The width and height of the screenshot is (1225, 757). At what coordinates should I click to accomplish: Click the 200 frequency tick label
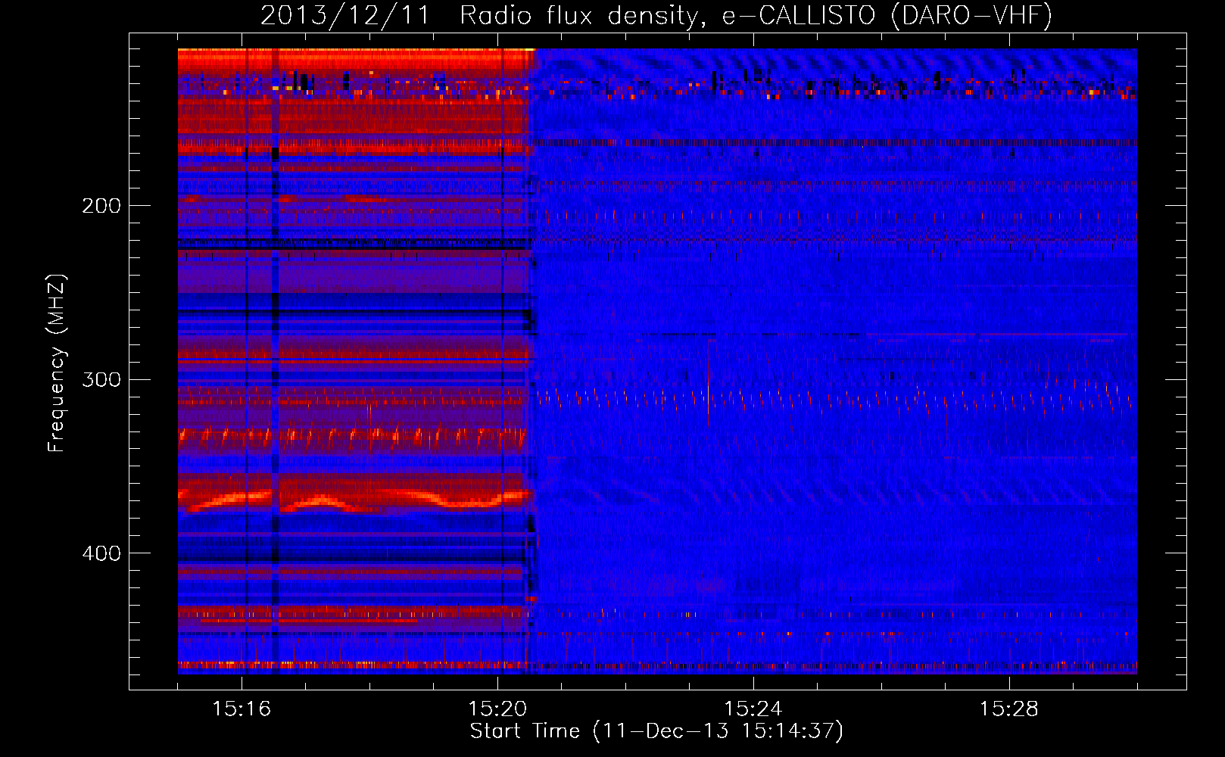coord(101,205)
